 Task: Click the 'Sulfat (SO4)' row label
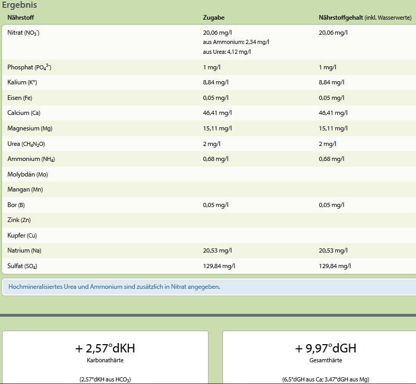pos(22,266)
